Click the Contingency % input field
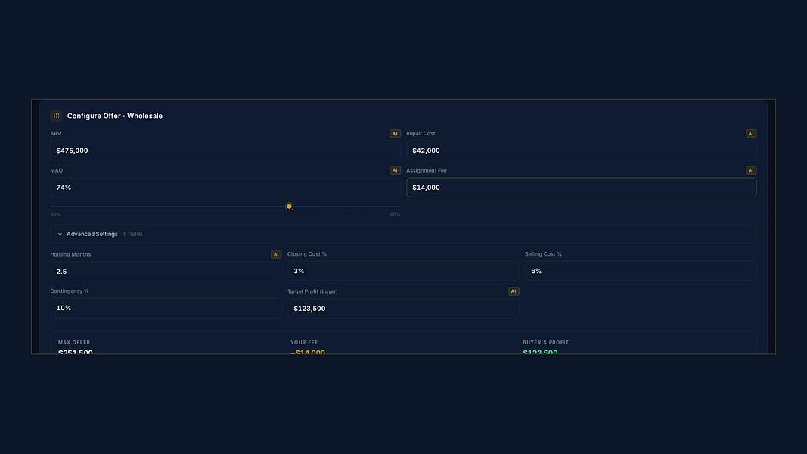Viewport: 807px width, 454px height. pos(166,308)
